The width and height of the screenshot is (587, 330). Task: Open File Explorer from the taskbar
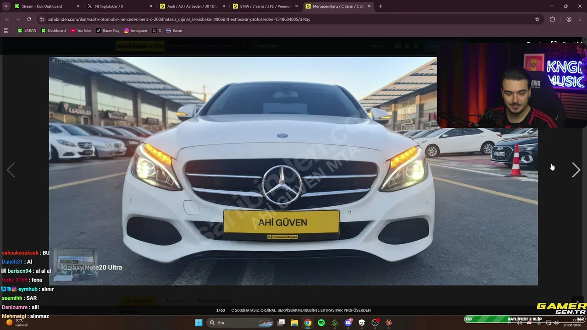click(294, 323)
